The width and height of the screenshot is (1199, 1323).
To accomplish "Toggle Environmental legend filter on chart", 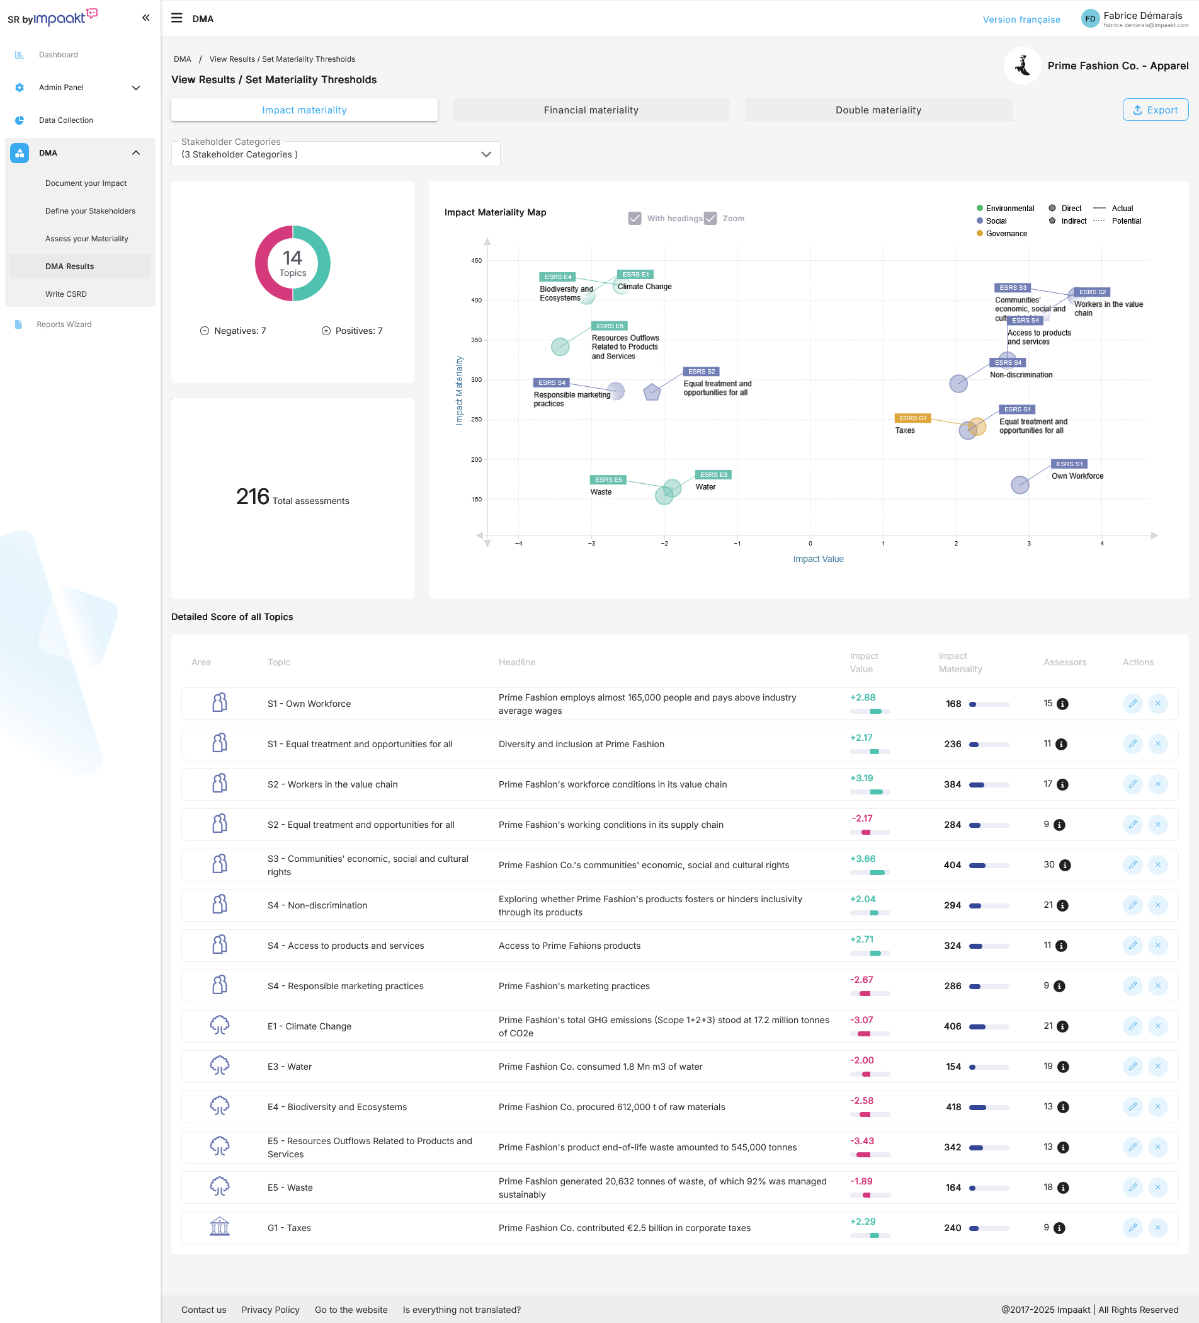I will [x=1005, y=208].
